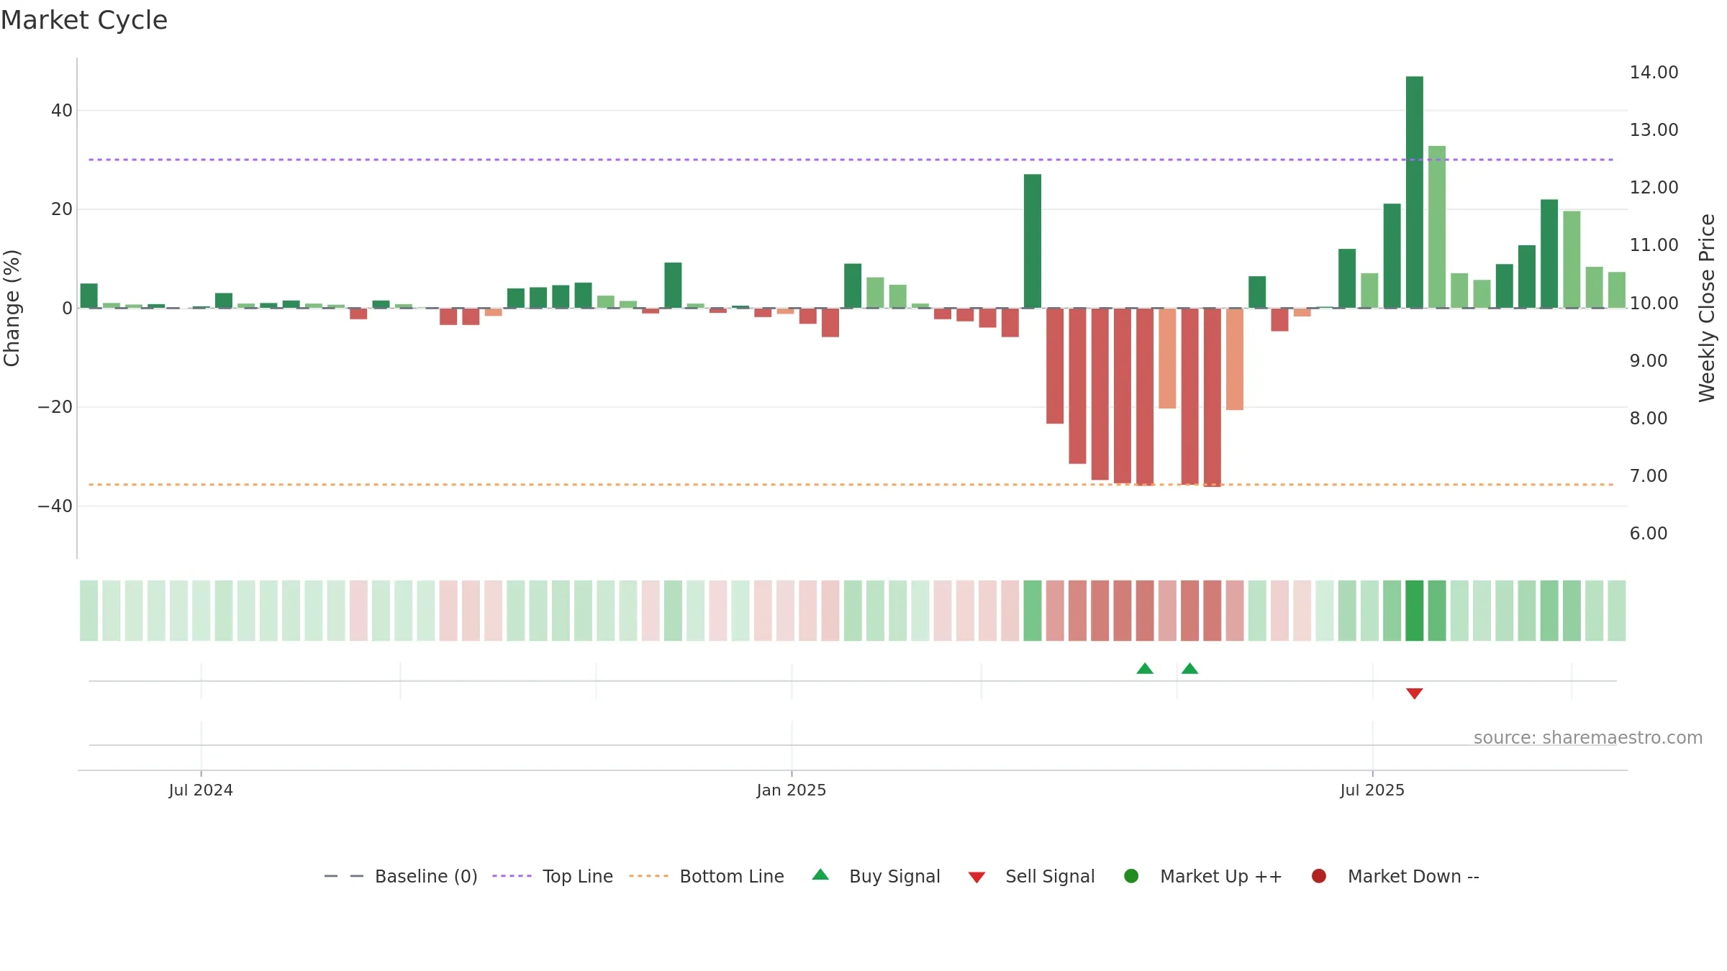Click the tallest dark green bar above 40
The width and height of the screenshot is (1727, 971).
tap(1415, 192)
